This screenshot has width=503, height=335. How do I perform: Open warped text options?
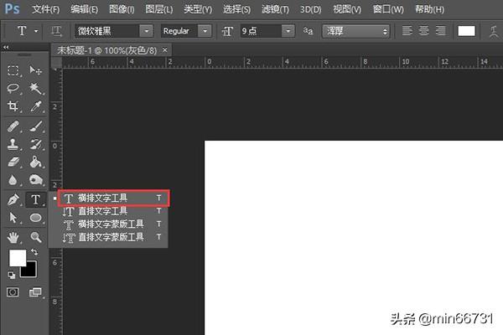[494, 32]
